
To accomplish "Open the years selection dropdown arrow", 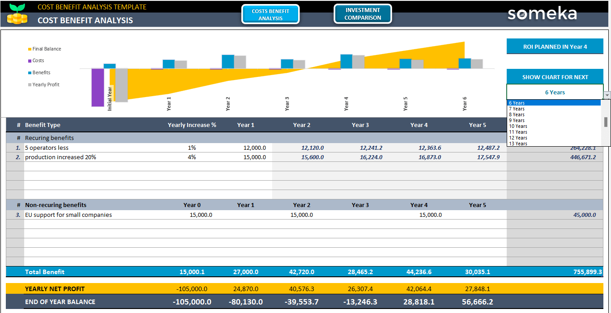I will [607, 94].
